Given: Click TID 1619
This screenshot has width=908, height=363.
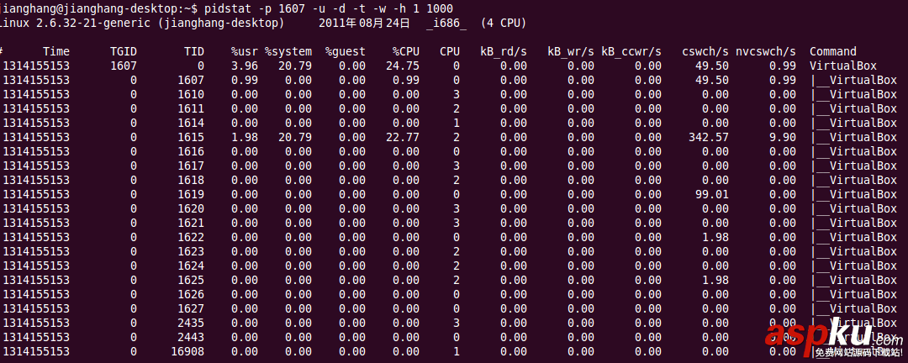Looking at the screenshot, I should [x=191, y=194].
